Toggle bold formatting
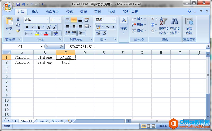The width and height of the screenshot is (212, 131). pos(27,27)
